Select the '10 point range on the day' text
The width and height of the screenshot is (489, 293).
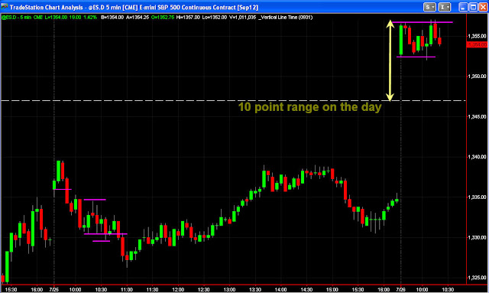tap(309, 107)
